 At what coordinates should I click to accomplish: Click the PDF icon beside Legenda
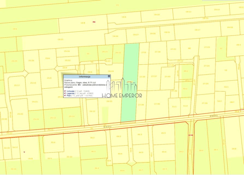65,93
